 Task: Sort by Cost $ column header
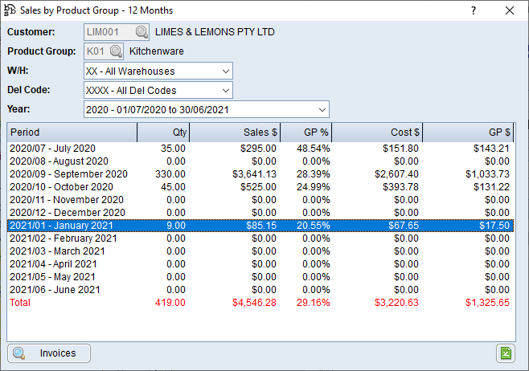point(377,132)
